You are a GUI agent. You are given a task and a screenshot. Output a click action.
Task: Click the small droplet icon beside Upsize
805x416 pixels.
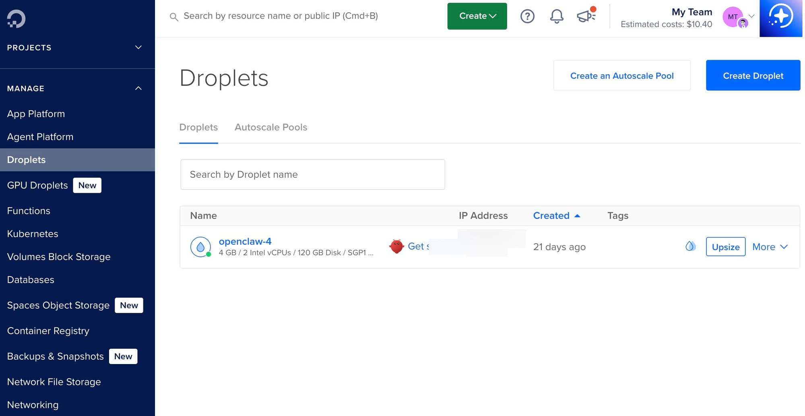pyautogui.click(x=690, y=246)
